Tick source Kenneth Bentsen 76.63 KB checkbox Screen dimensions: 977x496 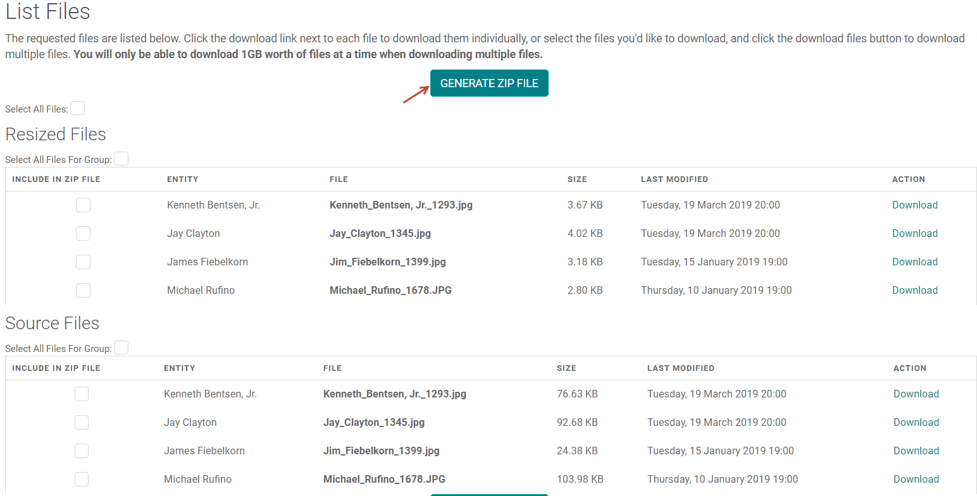pyautogui.click(x=82, y=394)
